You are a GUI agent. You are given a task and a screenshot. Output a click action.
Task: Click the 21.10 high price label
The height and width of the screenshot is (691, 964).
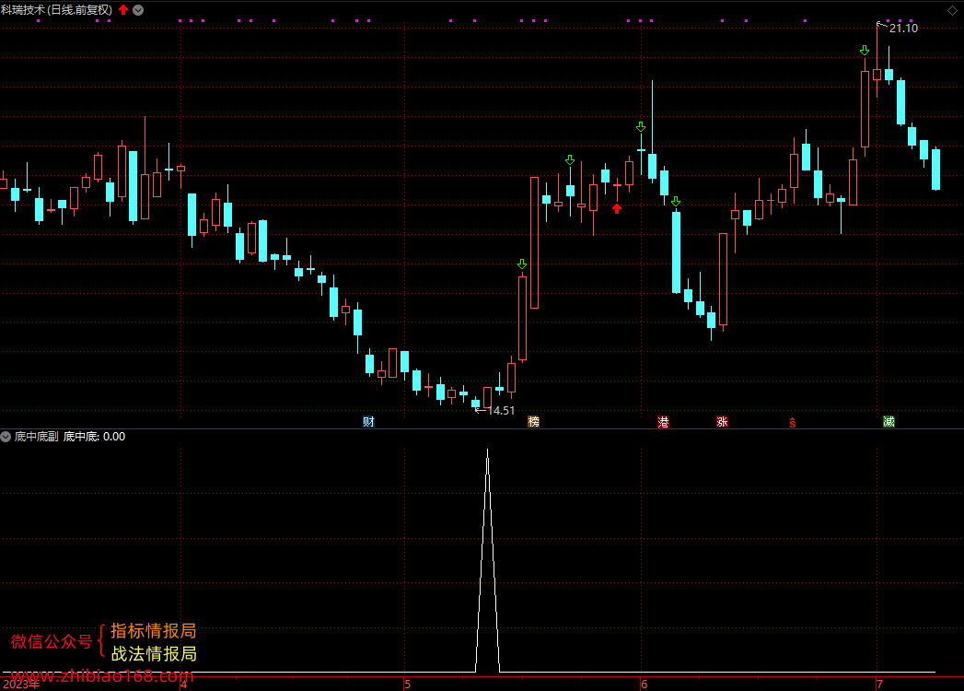903,29
